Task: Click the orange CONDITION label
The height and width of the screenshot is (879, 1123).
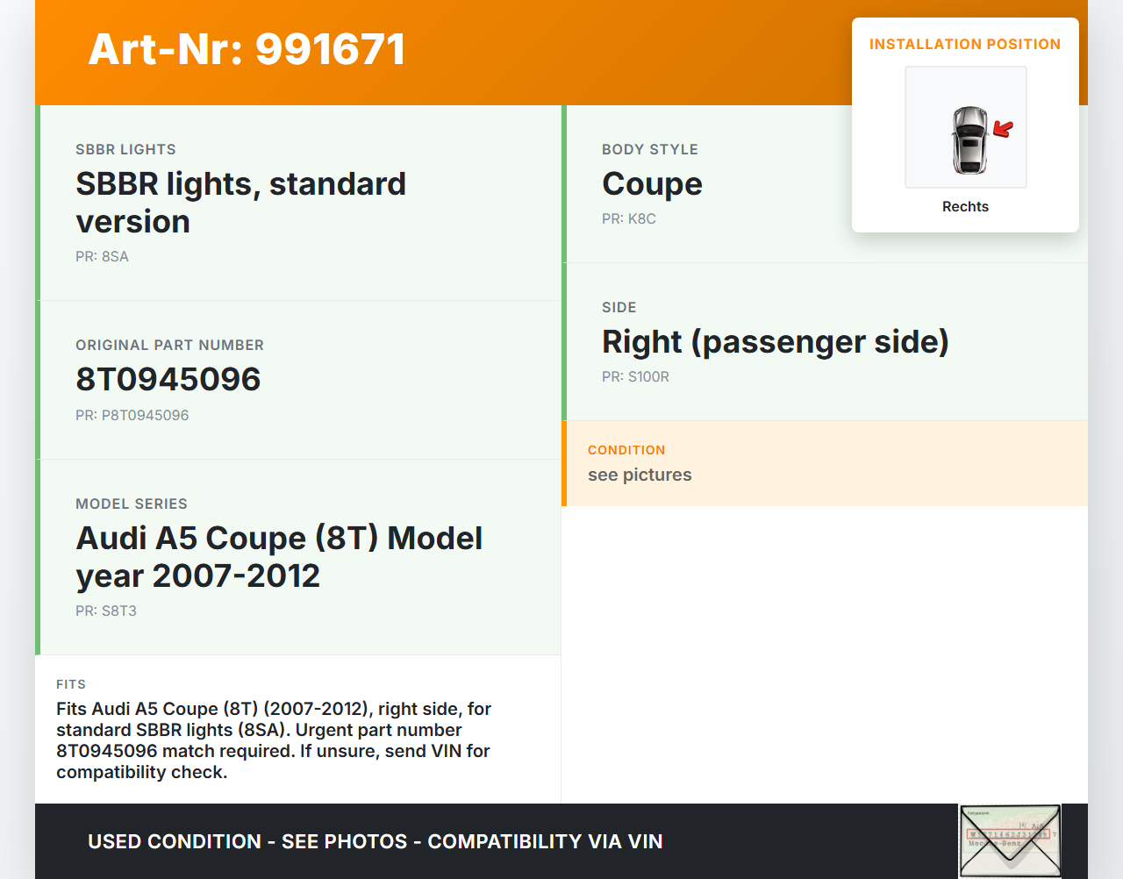Action: point(626,450)
